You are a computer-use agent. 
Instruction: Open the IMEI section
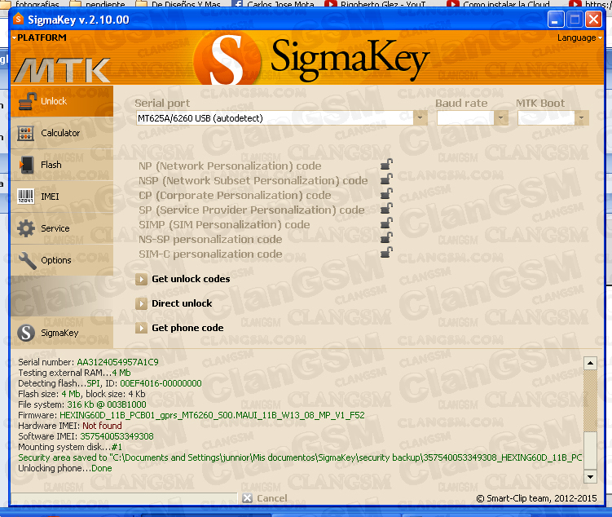62,197
